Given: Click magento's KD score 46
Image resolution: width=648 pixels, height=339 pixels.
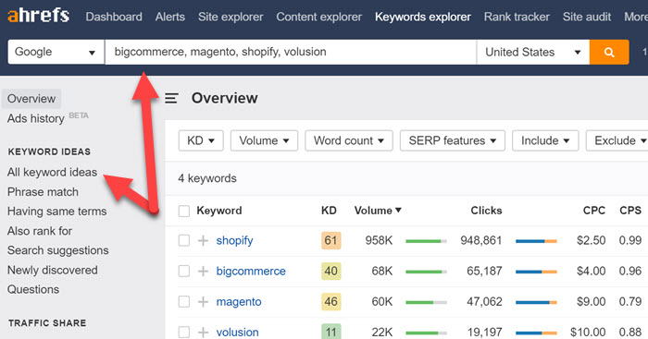Looking at the screenshot, I should click(x=331, y=301).
